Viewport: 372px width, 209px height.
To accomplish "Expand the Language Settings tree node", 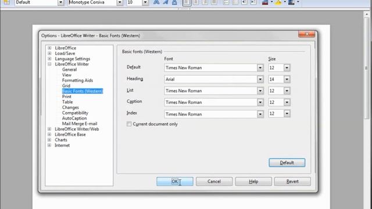I will pos(49,59).
